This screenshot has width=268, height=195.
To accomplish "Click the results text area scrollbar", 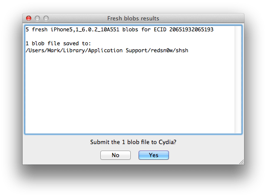I will click(x=238, y=79).
